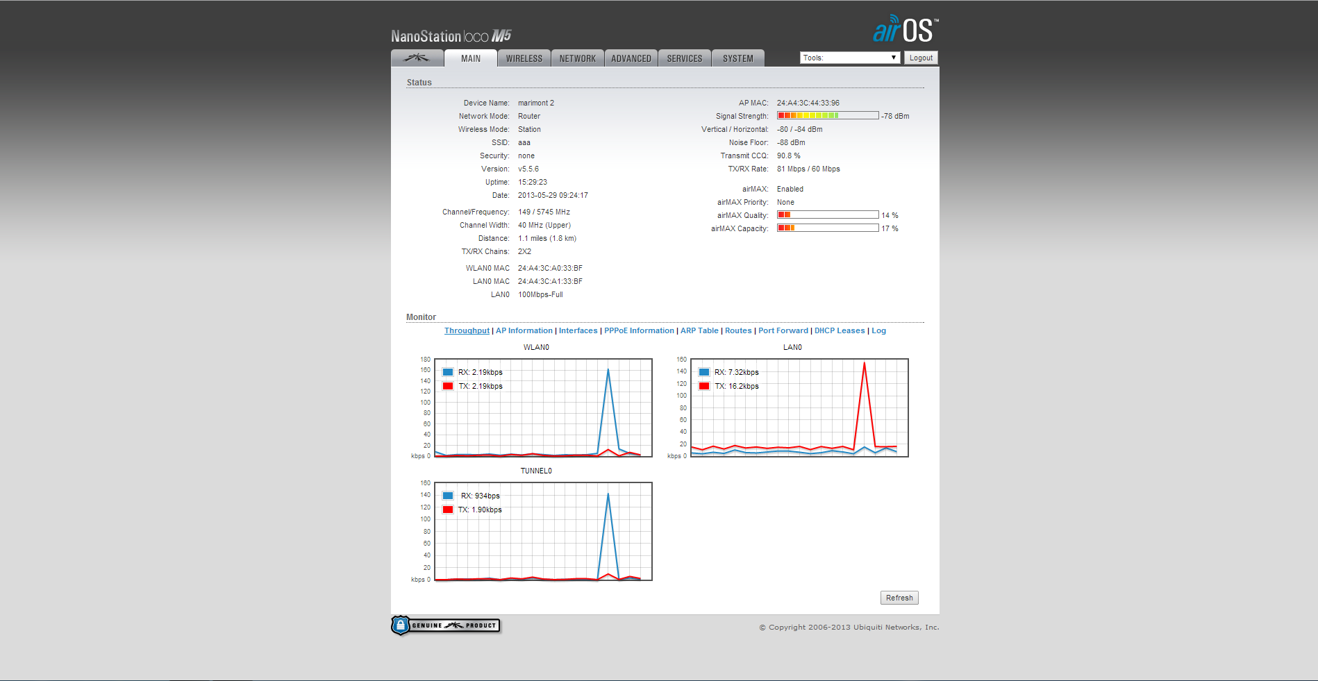
Task: Open PPPoE Information
Action: click(x=639, y=330)
